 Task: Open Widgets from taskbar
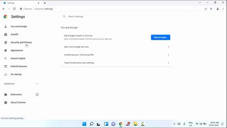[x=106, y=124]
